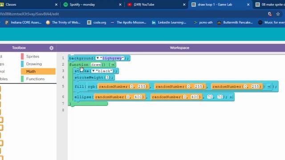The width and height of the screenshot is (285, 160).
Task: Edit the strokeWeight value 3
Action: (x=107, y=77)
